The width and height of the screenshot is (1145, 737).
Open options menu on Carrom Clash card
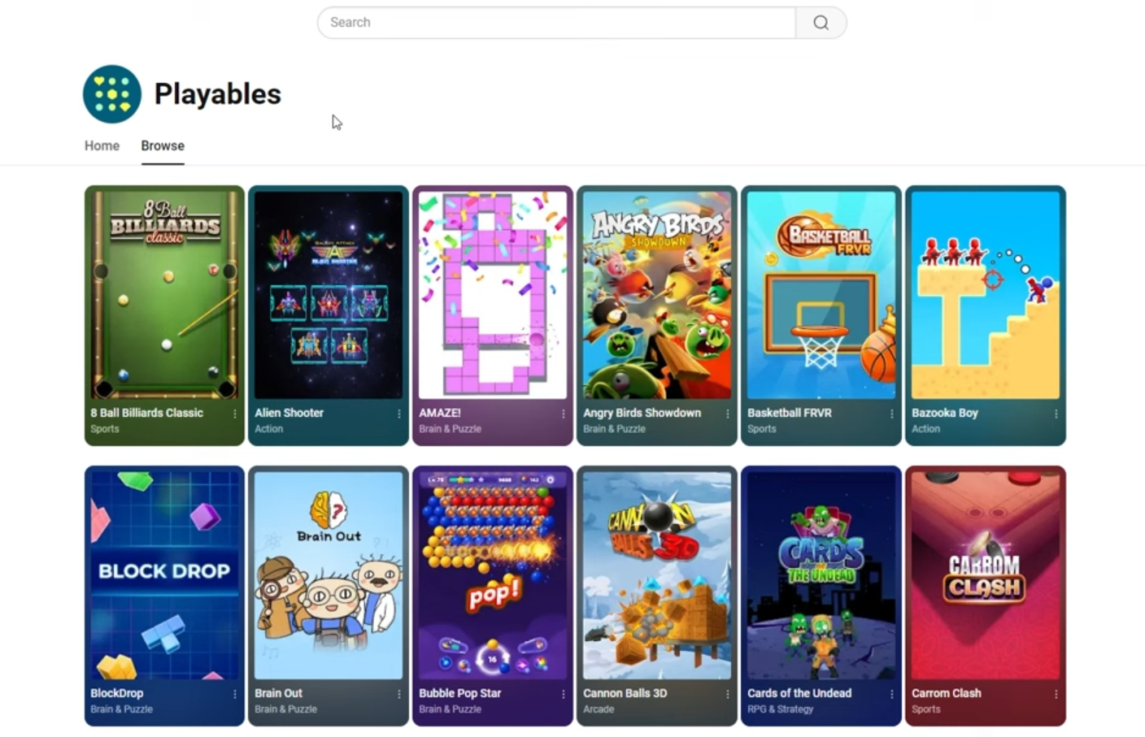(1056, 694)
